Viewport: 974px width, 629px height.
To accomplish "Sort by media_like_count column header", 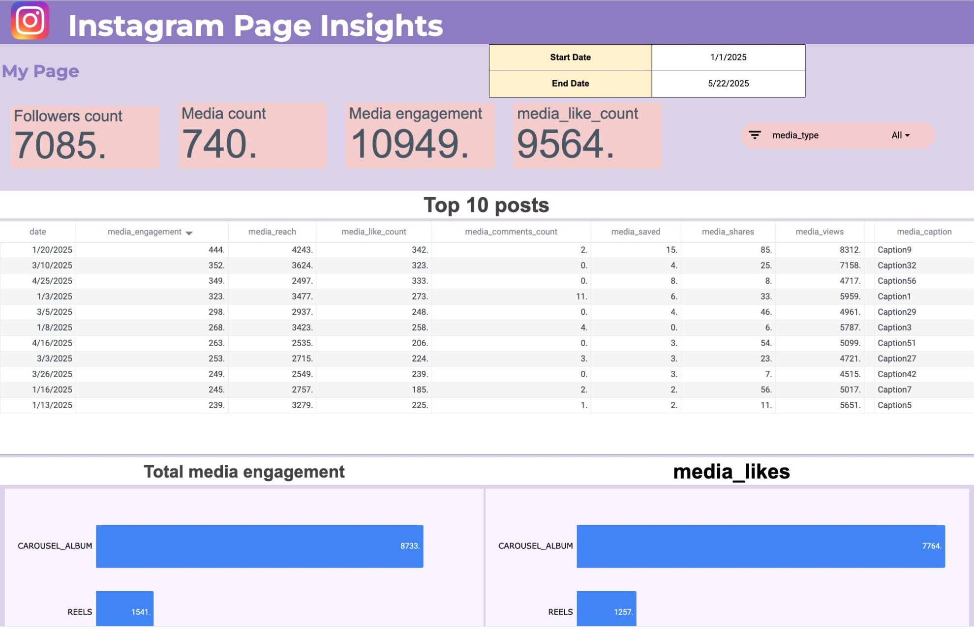I will pos(373,232).
